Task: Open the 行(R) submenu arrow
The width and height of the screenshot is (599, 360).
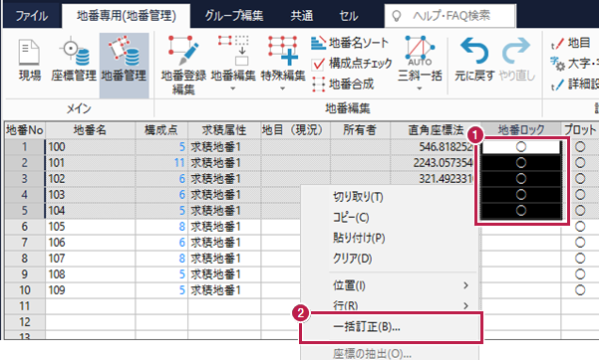Action: click(465, 305)
